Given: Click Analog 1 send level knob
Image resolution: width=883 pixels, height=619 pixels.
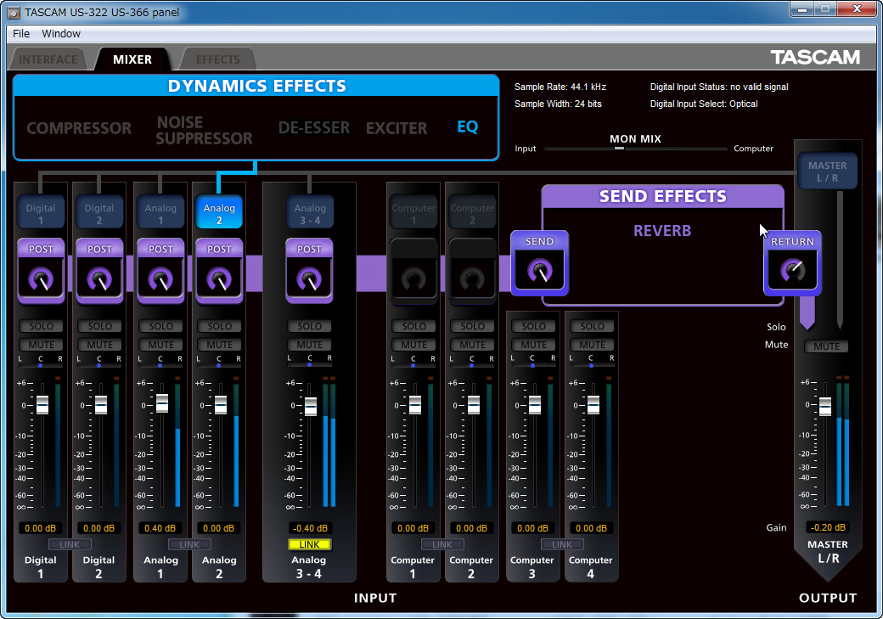Looking at the screenshot, I should coord(160,279).
